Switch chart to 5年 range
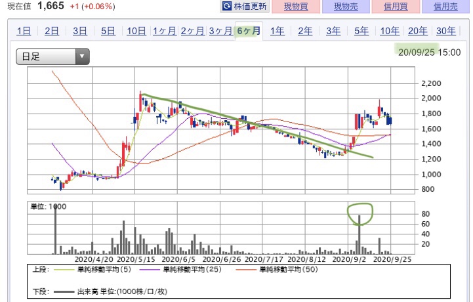 pos(361,31)
